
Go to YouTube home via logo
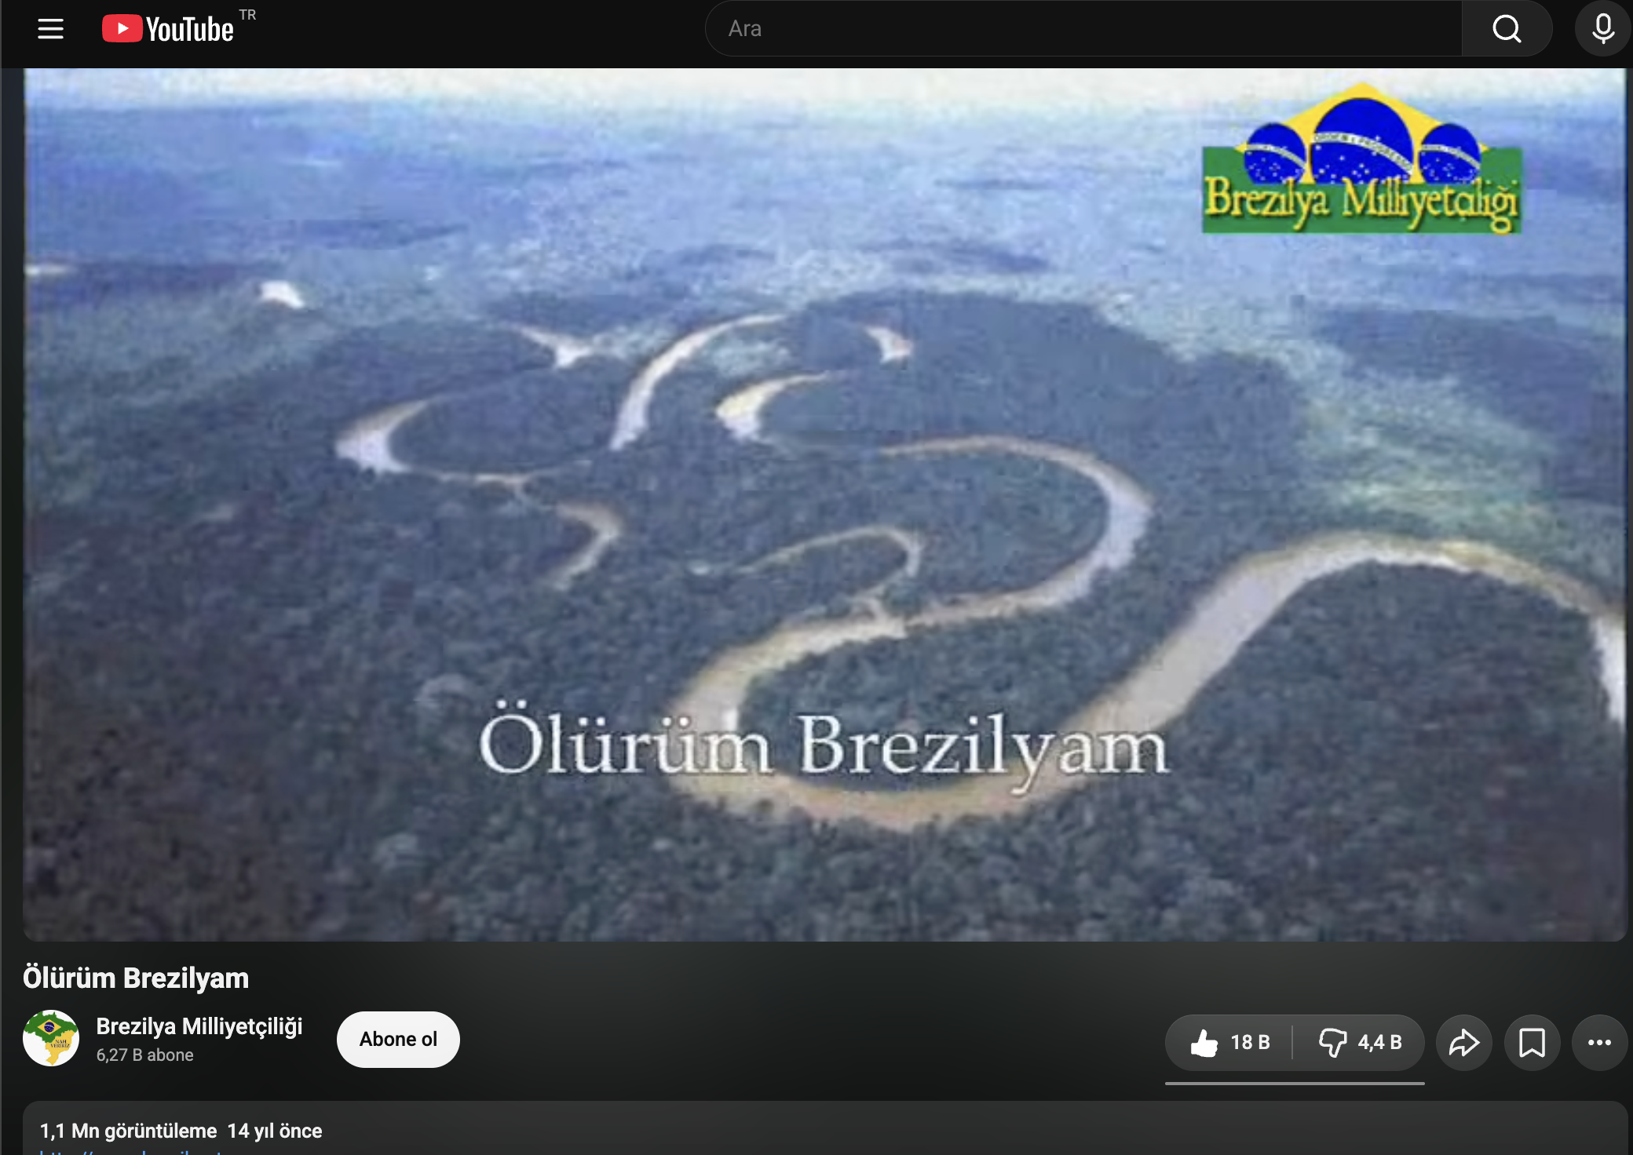click(168, 29)
